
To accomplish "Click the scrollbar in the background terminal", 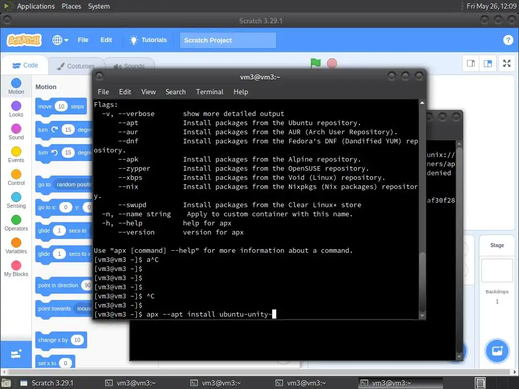I will (459, 250).
